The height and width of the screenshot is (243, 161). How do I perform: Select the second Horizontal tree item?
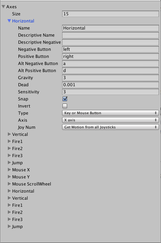(23, 191)
